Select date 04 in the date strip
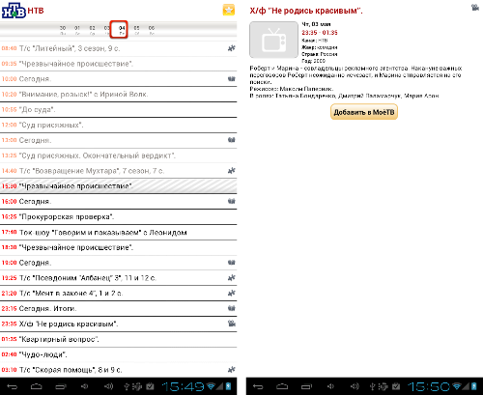The width and height of the screenshot is (483, 395). pyautogui.click(x=122, y=30)
